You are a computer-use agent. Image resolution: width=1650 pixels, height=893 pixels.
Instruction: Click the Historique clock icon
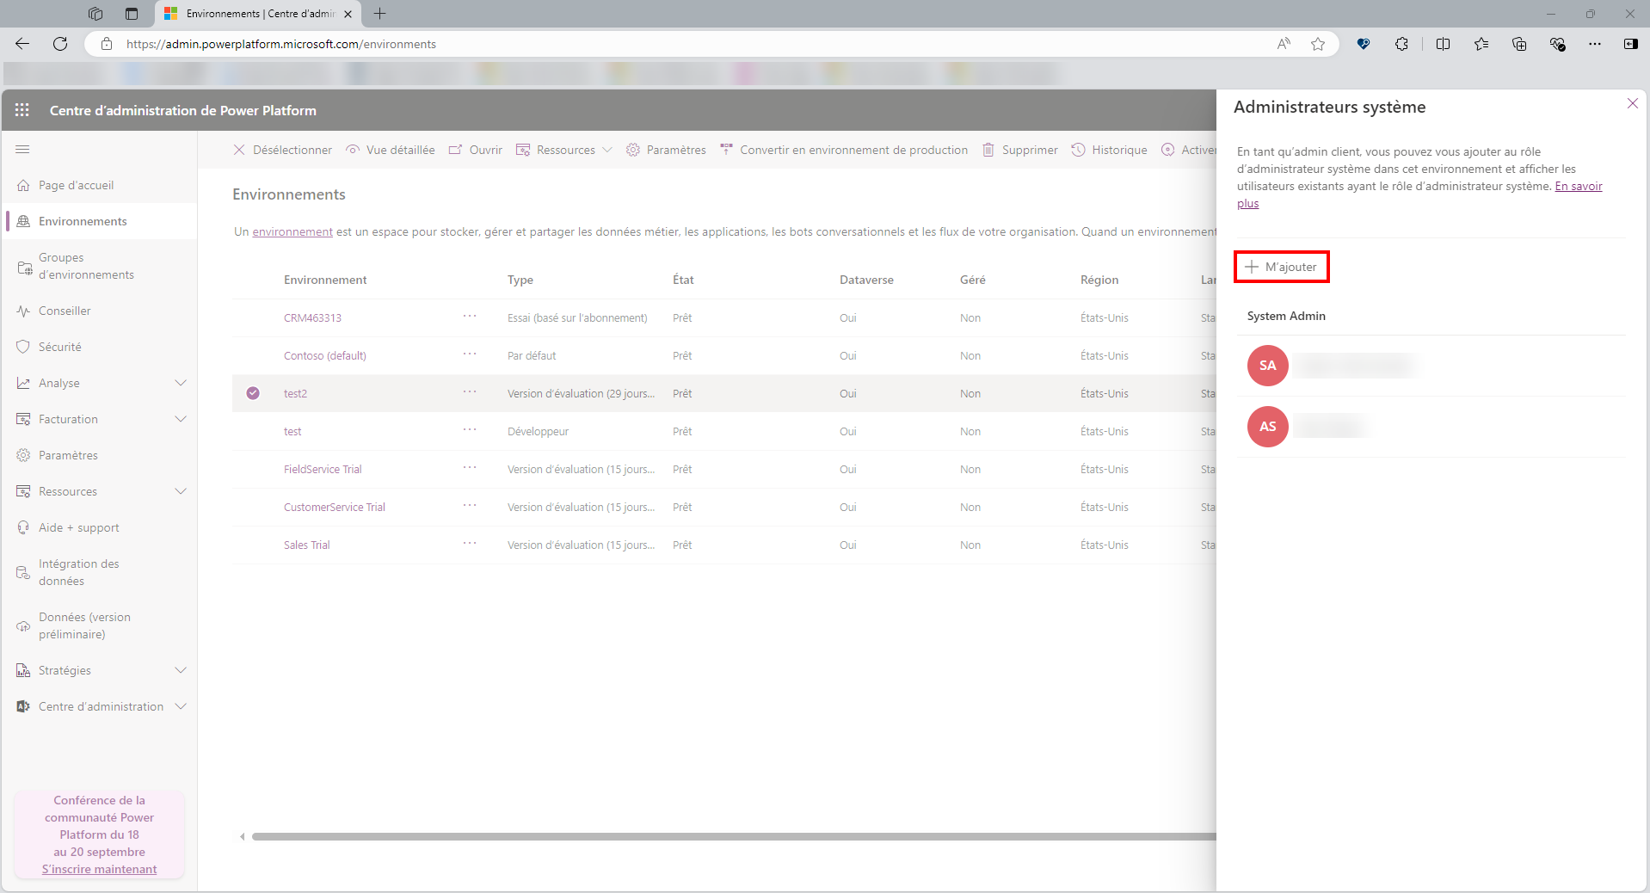tap(1078, 150)
